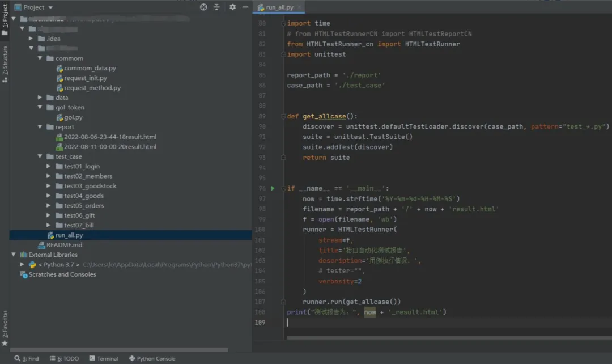Run the main block via green gutter arrow
612x364 pixels.
tap(273, 188)
